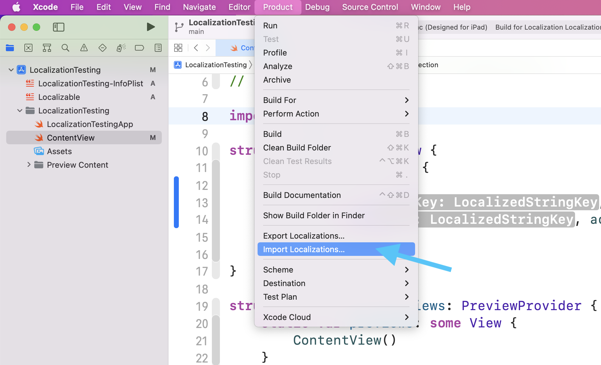Open the Assets catalog
Image resolution: width=601 pixels, height=365 pixels.
click(x=59, y=151)
